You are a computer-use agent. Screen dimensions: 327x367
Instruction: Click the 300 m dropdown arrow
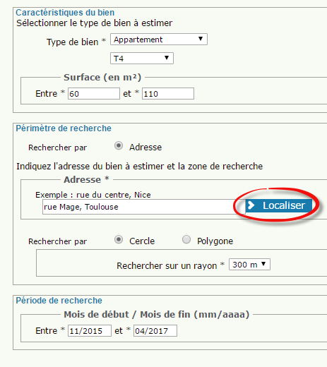[x=263, y=264]
